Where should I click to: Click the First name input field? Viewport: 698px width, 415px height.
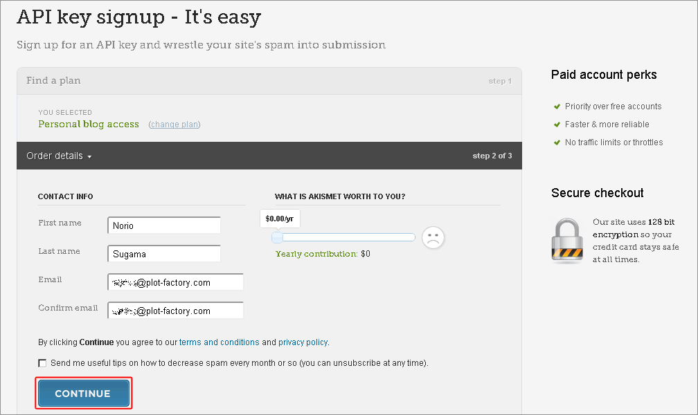[164, 225]
